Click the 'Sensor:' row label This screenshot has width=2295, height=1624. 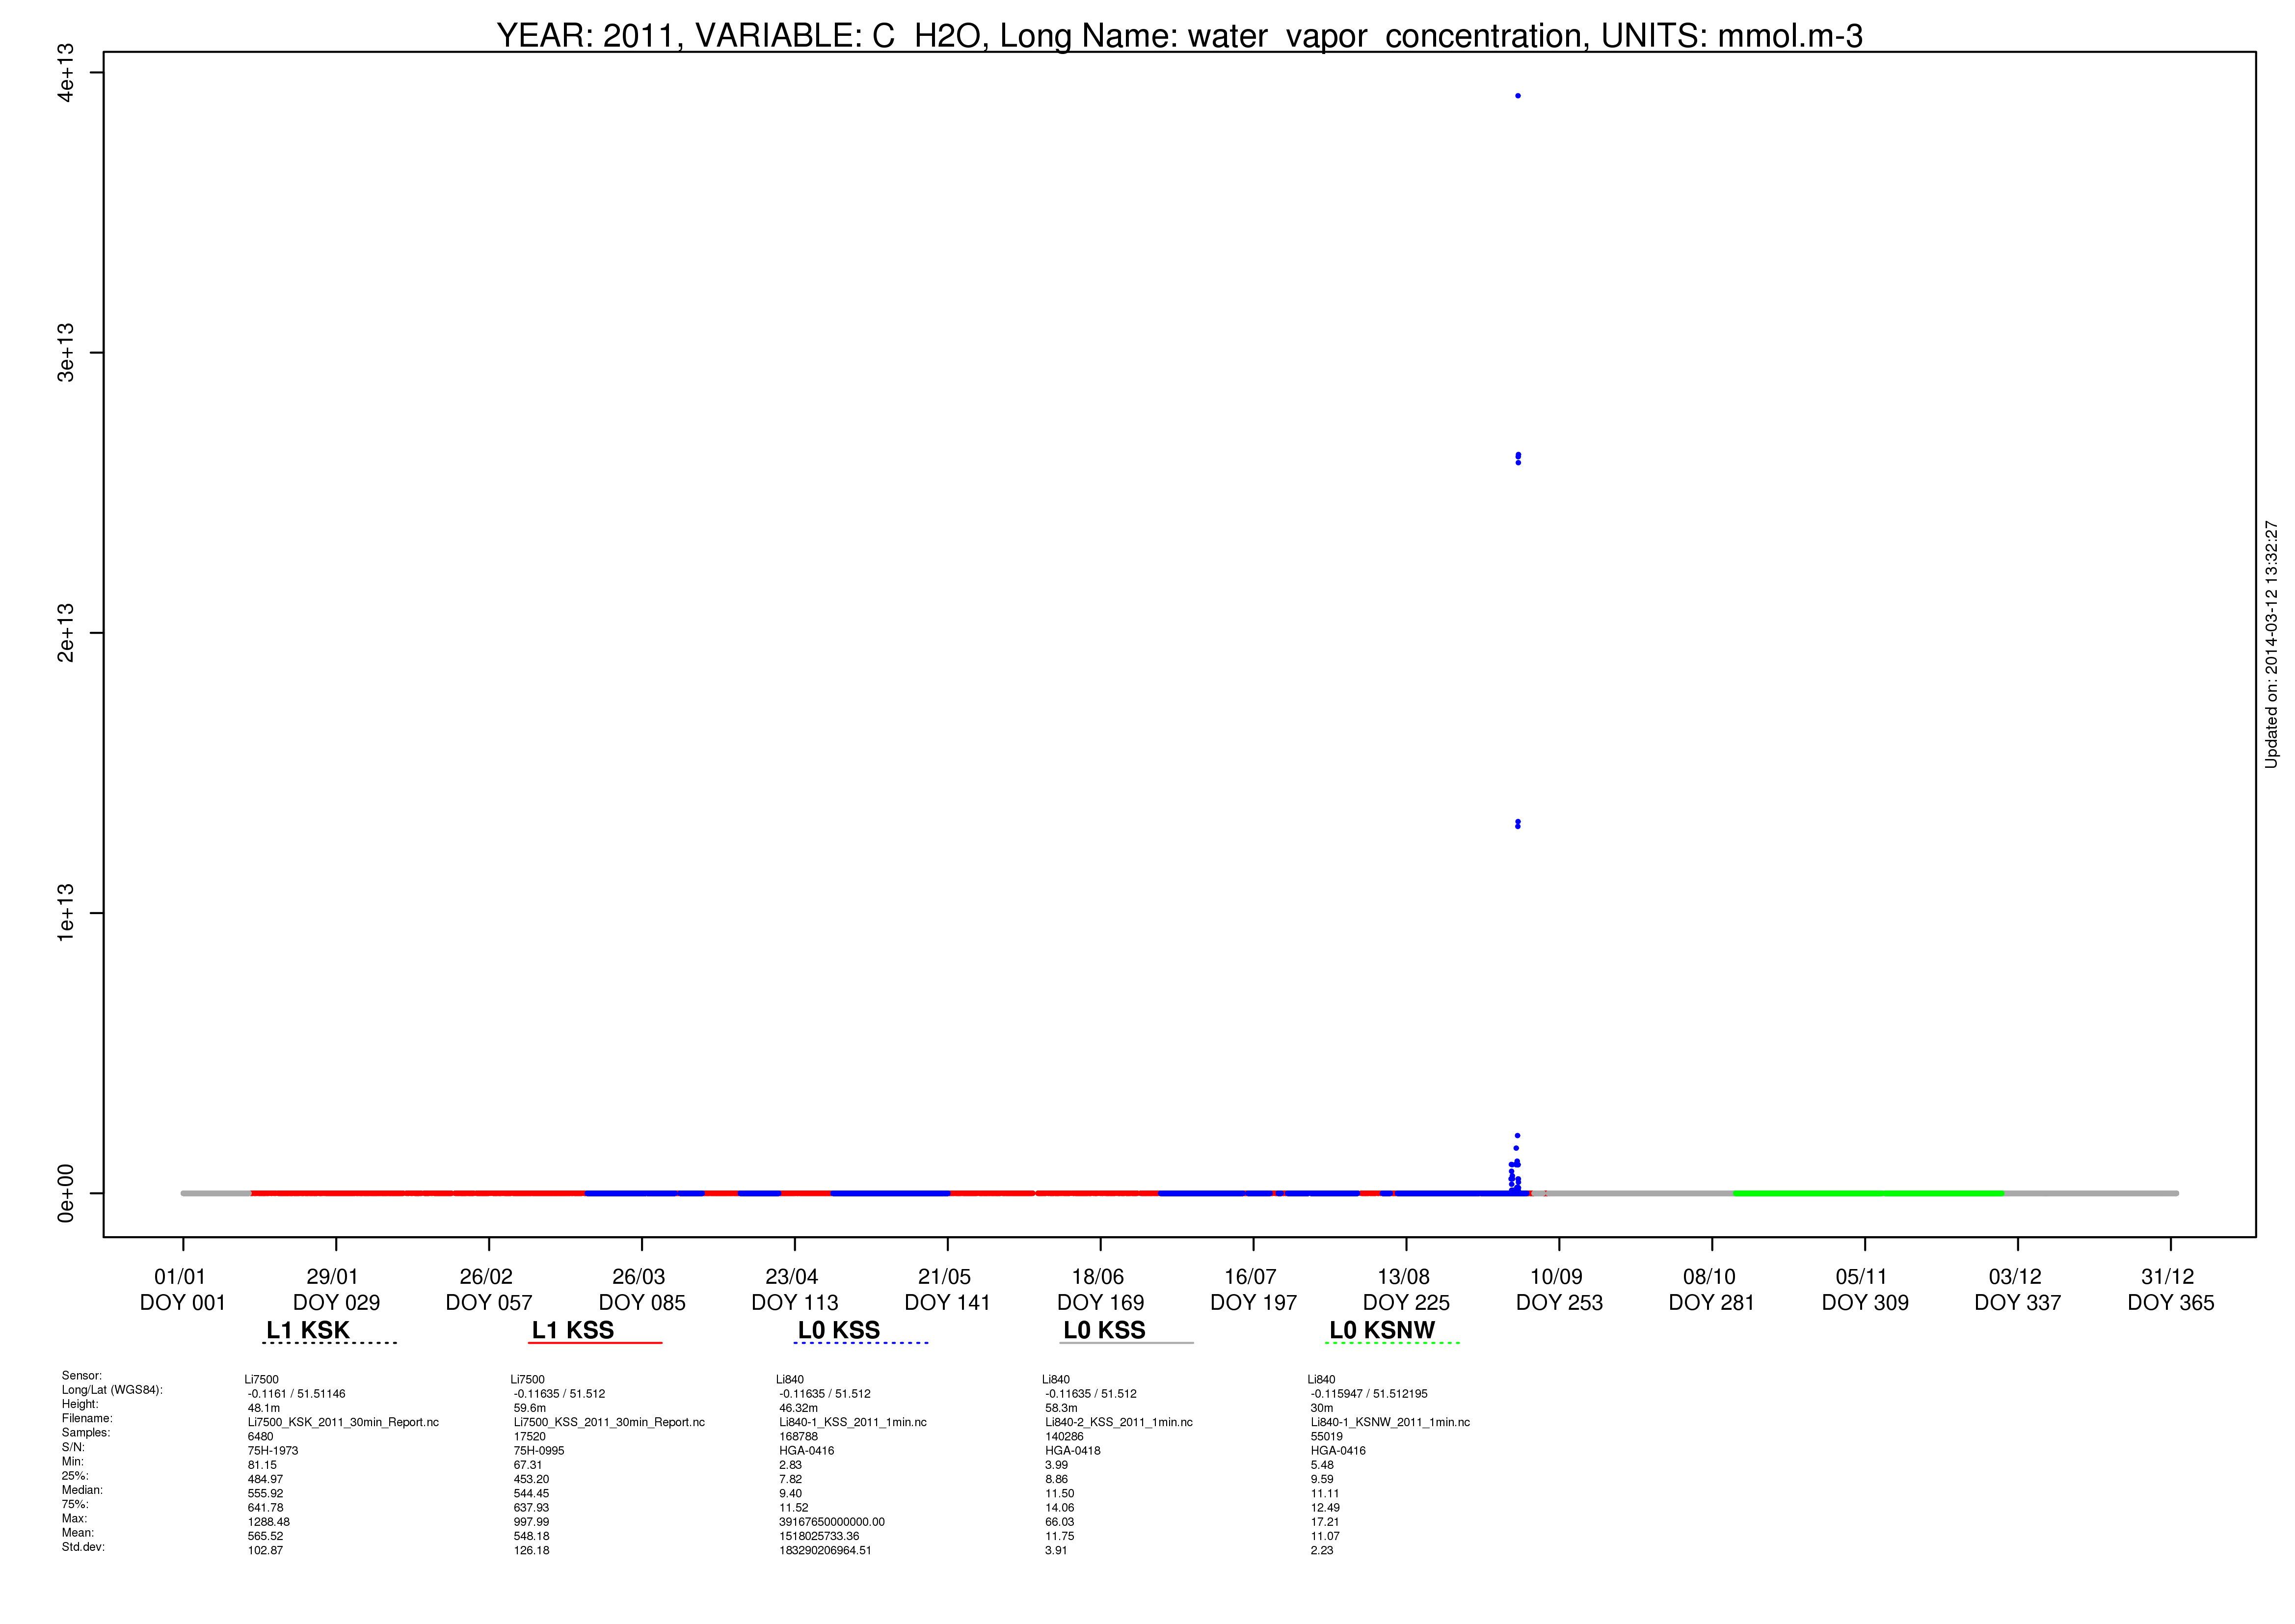(x=82, y=1376)
